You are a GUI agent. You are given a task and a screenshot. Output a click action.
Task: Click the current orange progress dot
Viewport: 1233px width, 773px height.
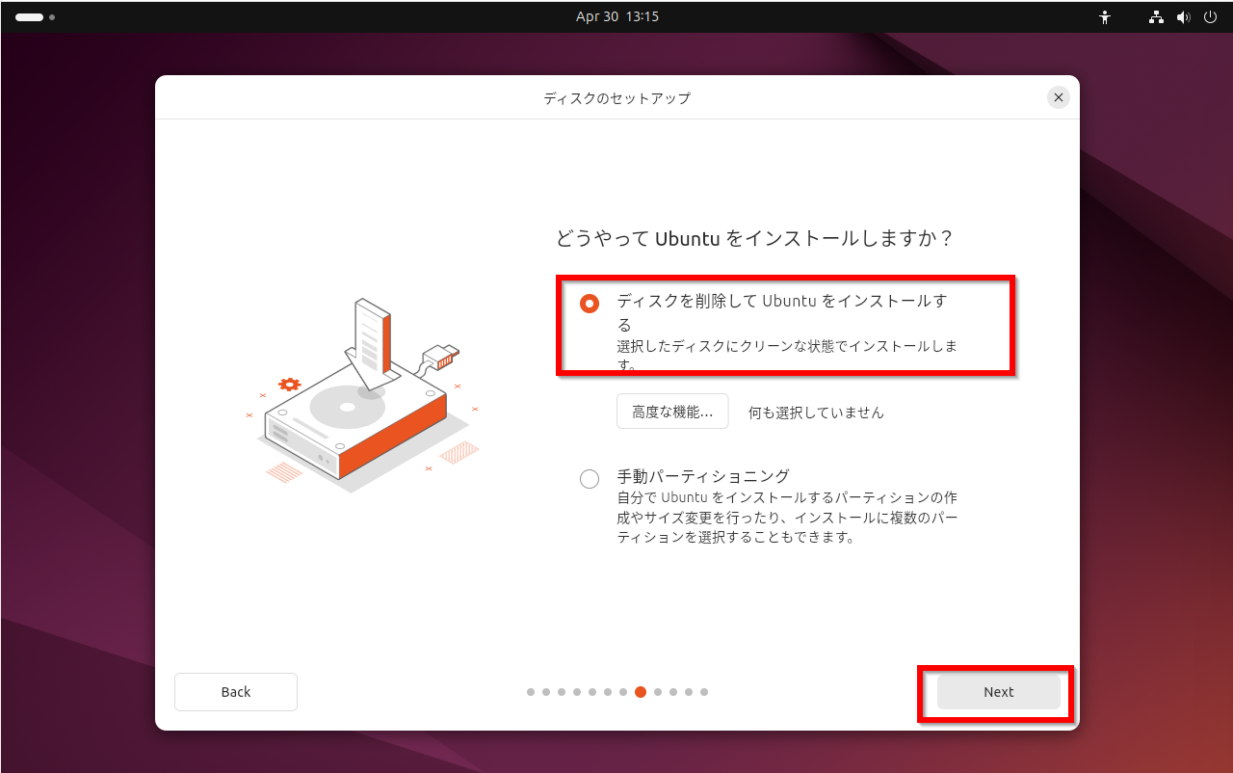click(x=641, y=692)
